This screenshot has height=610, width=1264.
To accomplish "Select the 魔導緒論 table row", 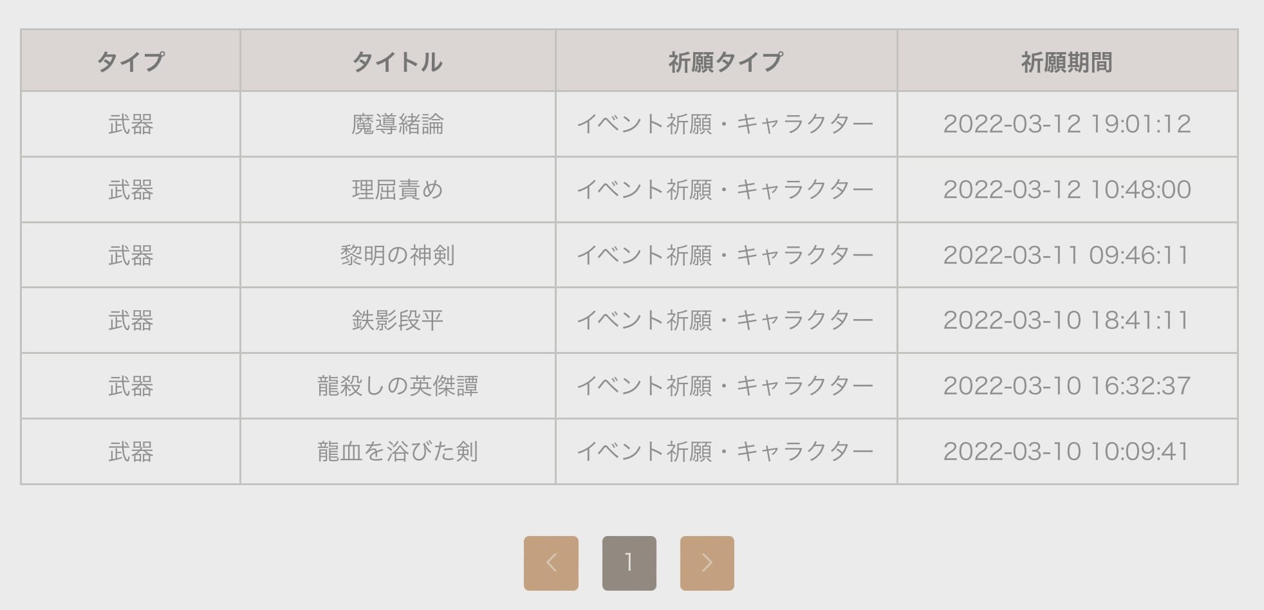I will (x=397, y=124).
